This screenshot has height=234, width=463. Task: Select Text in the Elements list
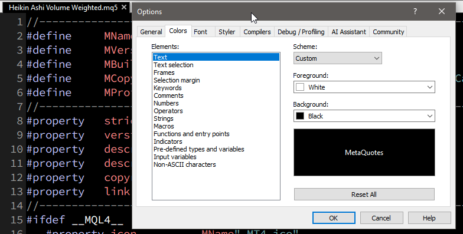tap(216, 57)
